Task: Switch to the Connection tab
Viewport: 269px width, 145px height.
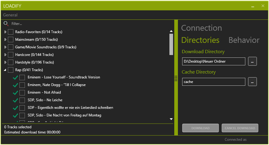Action: [201, 28]
